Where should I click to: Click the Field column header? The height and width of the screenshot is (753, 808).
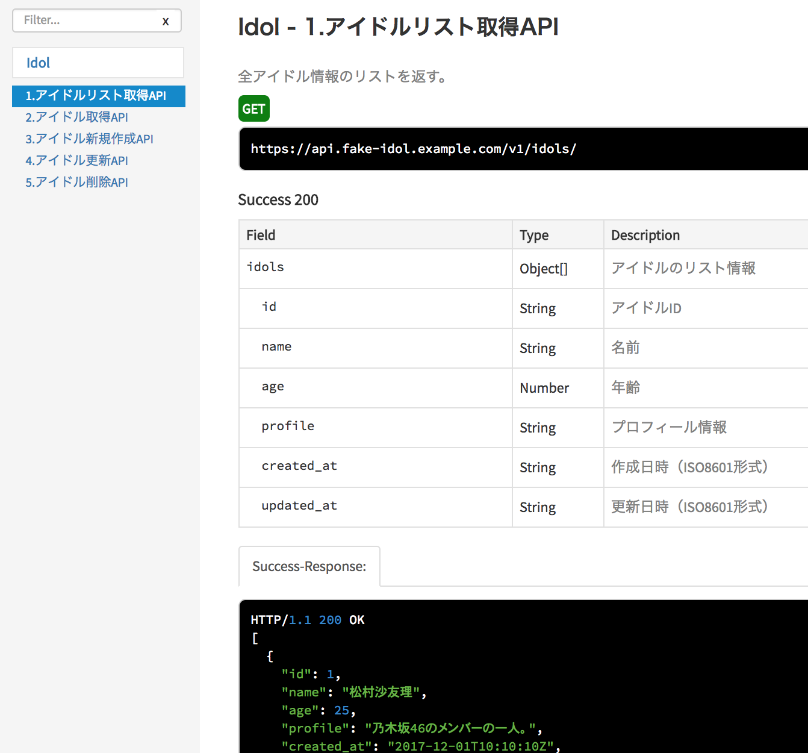[x=261, y=235]
